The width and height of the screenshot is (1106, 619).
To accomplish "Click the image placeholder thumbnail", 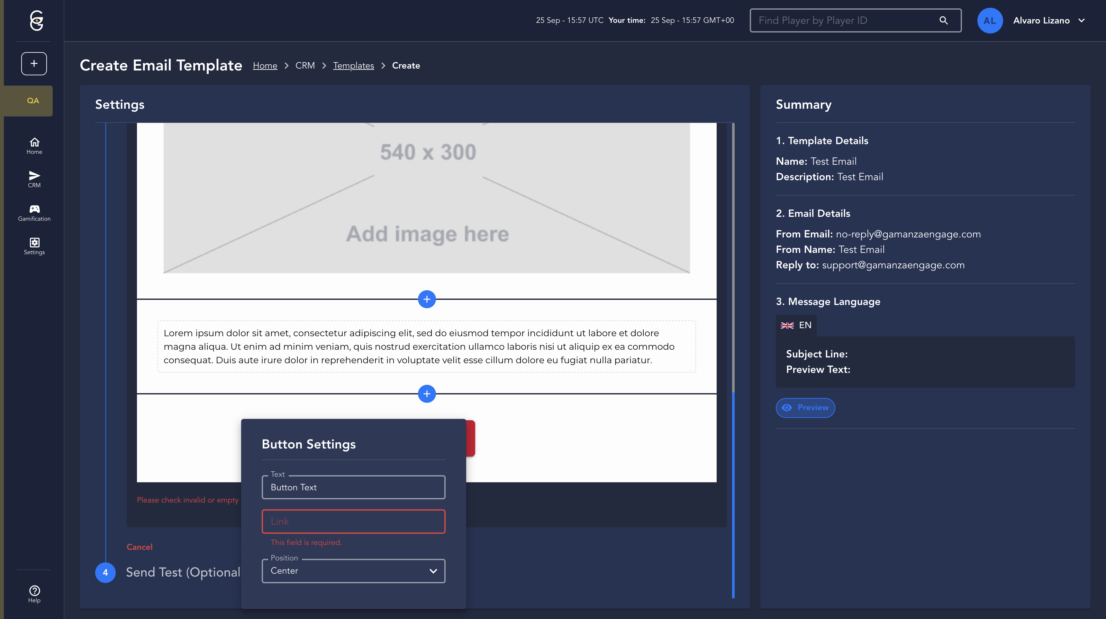I will click(x=427, y=198).
